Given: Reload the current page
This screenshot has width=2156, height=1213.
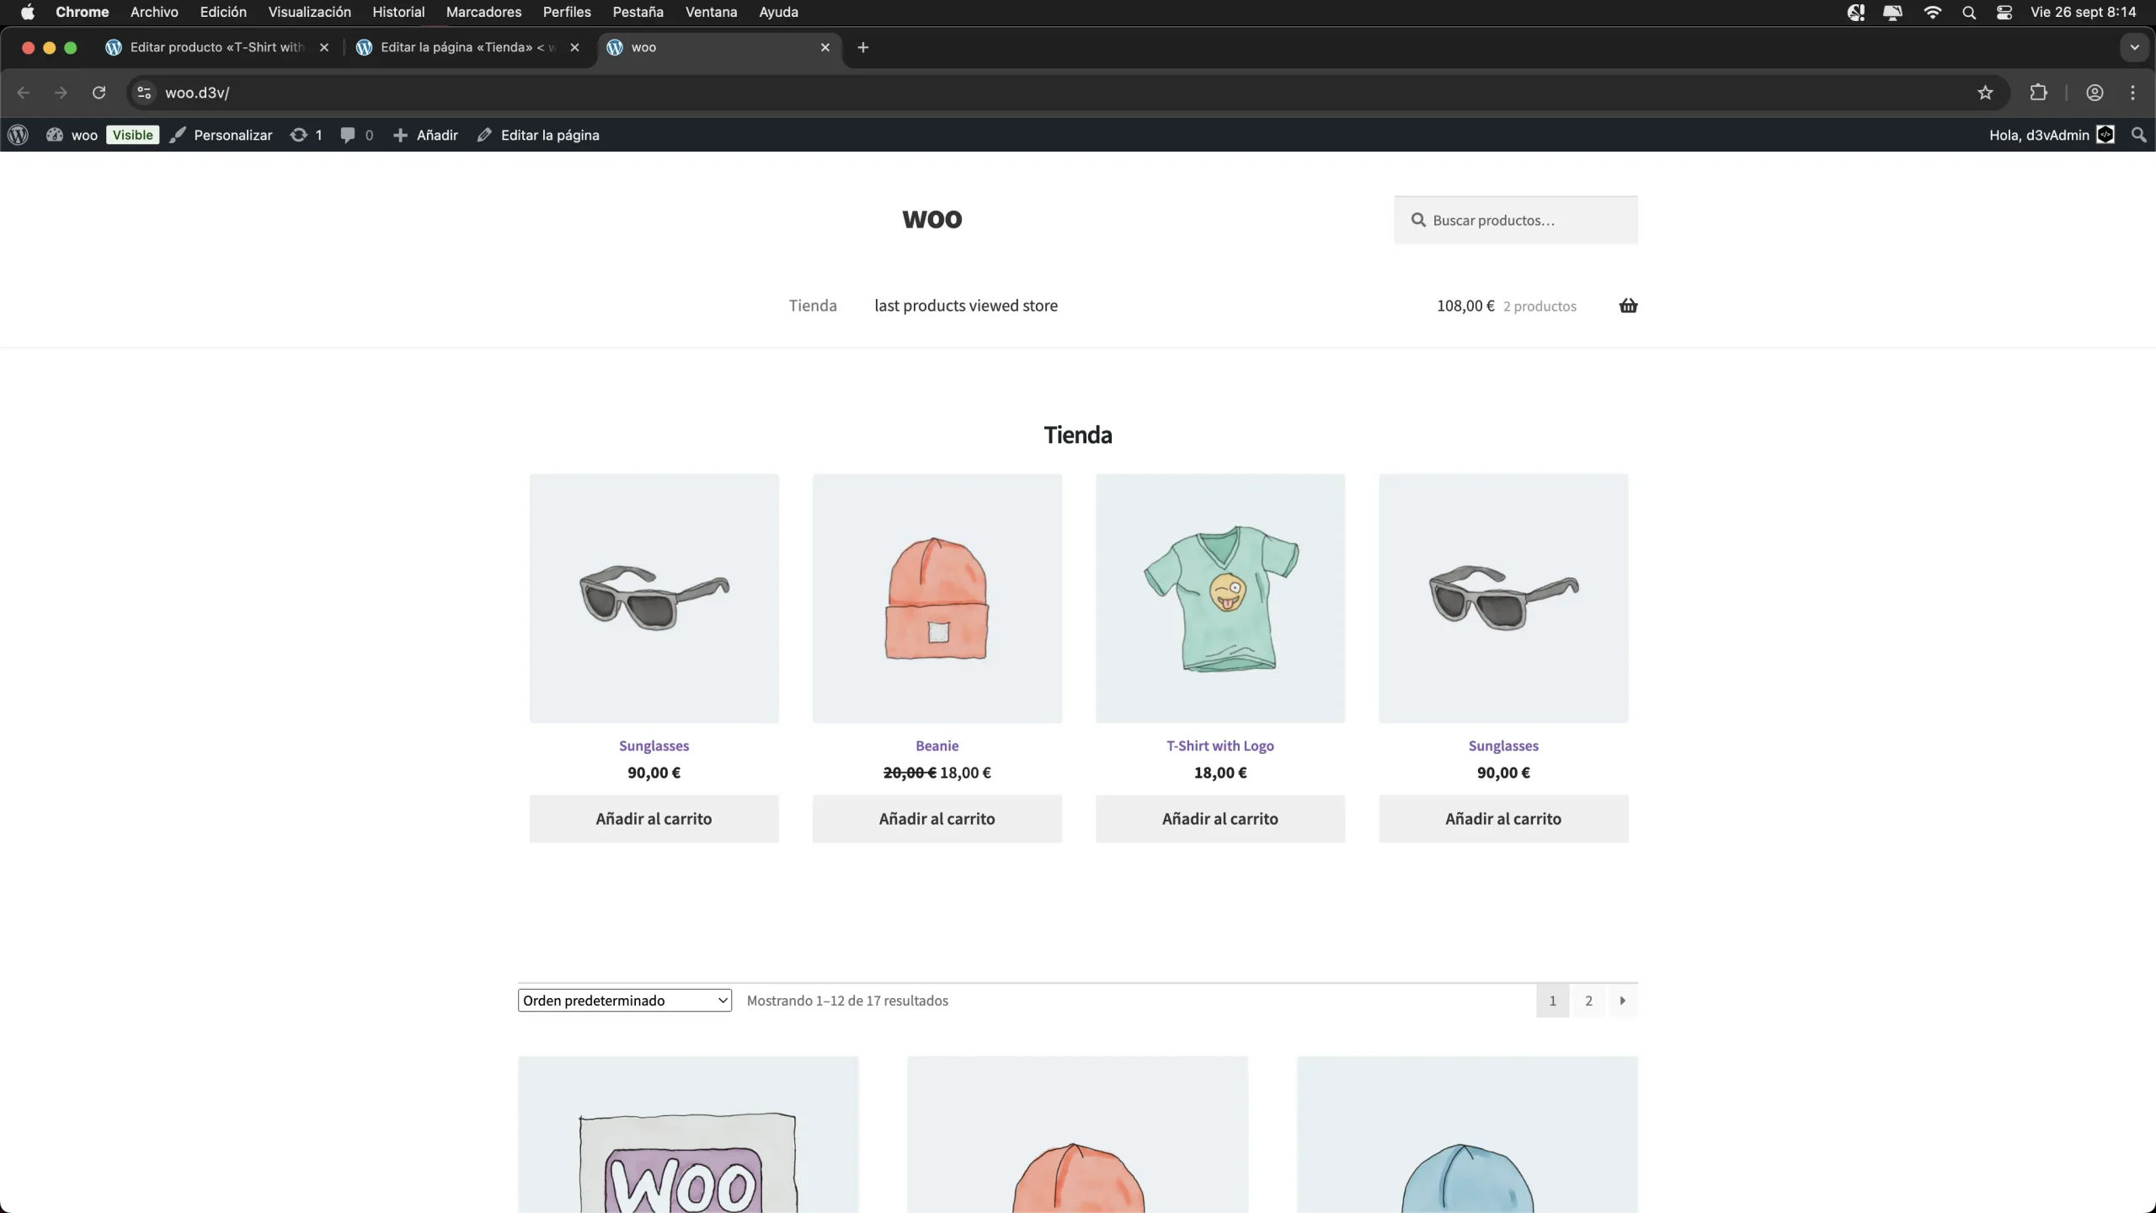Looking at the screenshot, I should pyautogui.click(x=99, y=93).
